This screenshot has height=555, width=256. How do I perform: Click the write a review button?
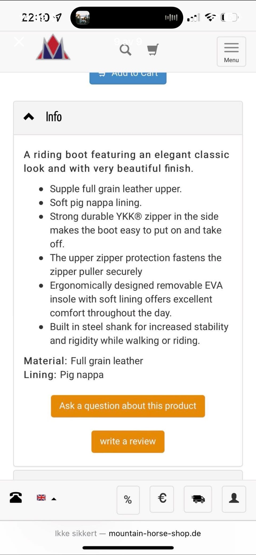pos(128,441)
